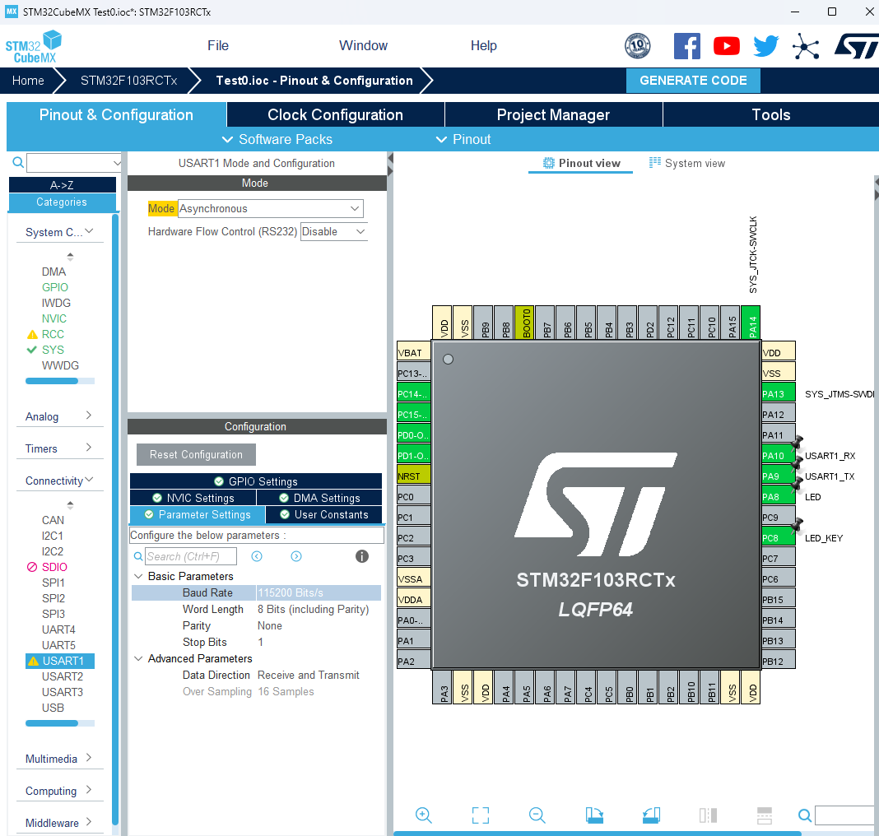Open the NVIC Settings tab
Screen dimensions: 879x836
tap(193, 498)
